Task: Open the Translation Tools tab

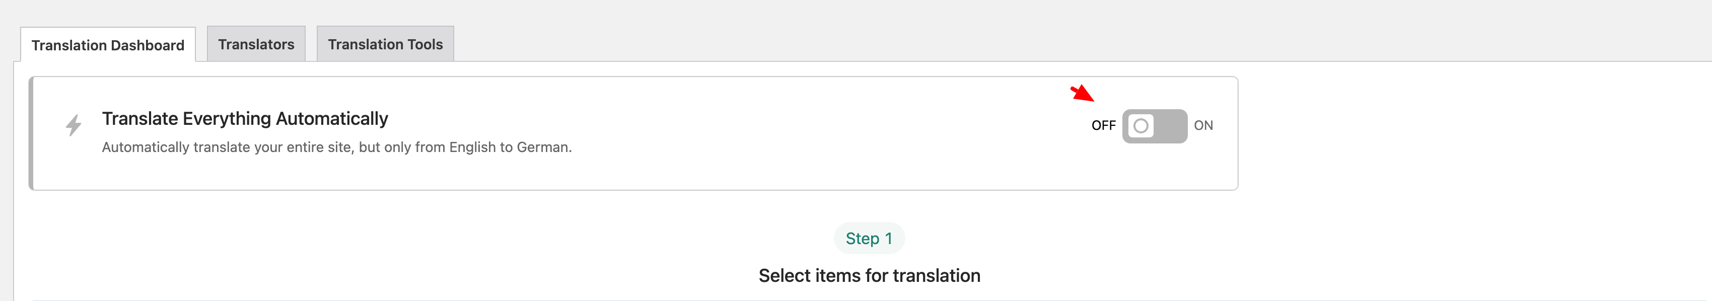Action: pos(385,44)
